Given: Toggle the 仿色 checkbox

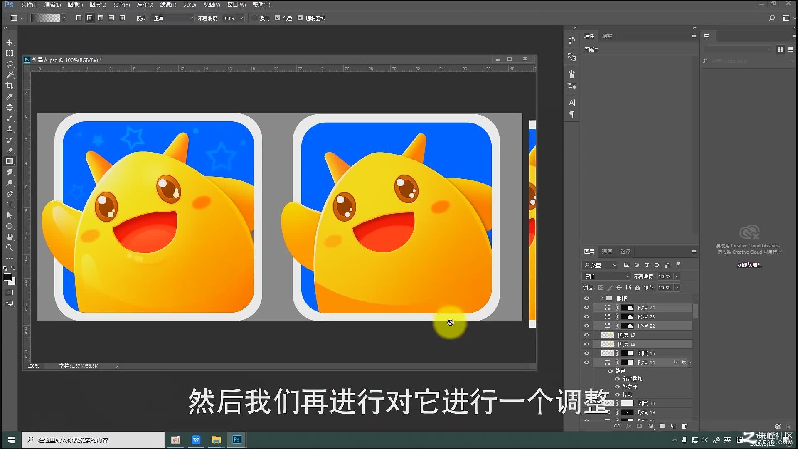Looking at the screenshot, I should pyautogui.click(x=278, y=18).
